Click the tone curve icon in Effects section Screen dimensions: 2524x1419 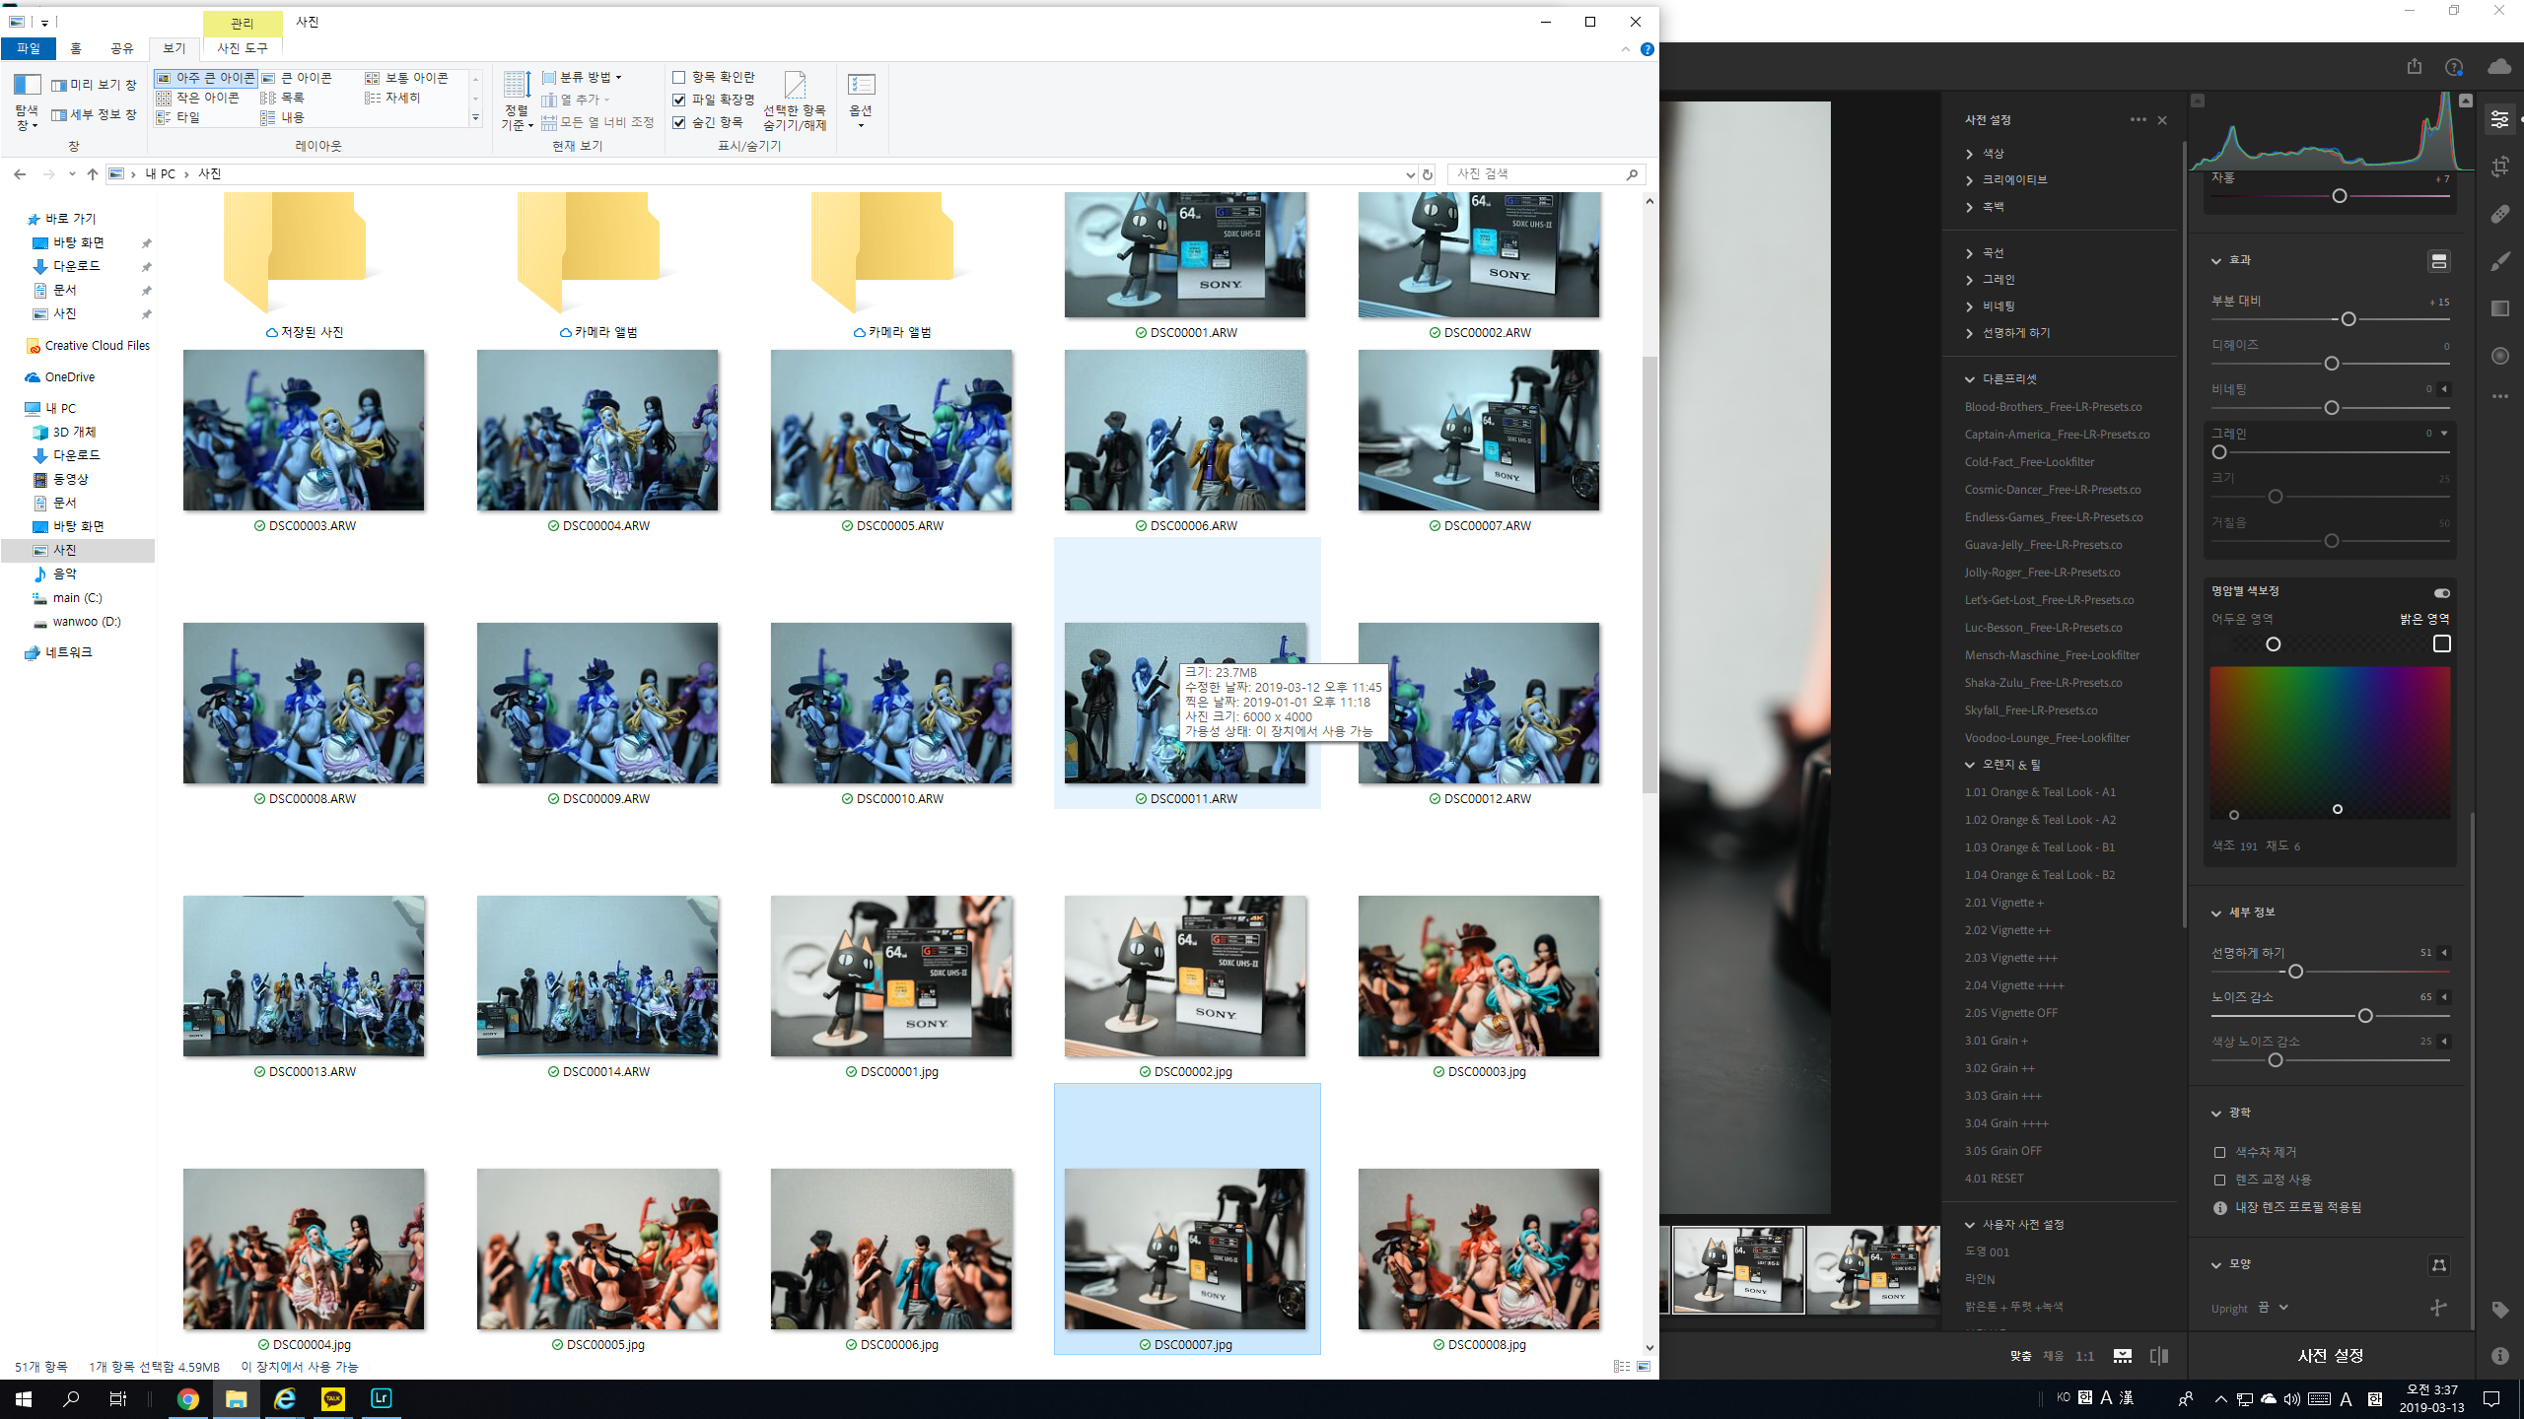point(2438,261)
